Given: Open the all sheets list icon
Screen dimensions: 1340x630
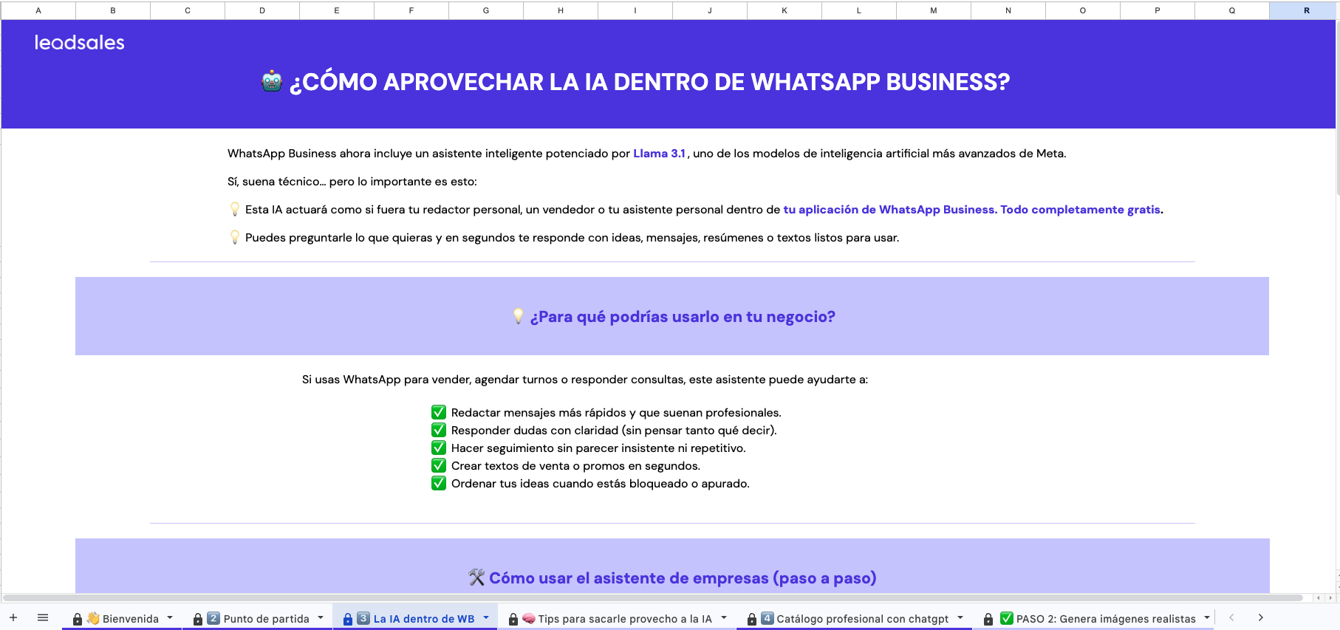Looking at the screenshot, I should (43, 617).
